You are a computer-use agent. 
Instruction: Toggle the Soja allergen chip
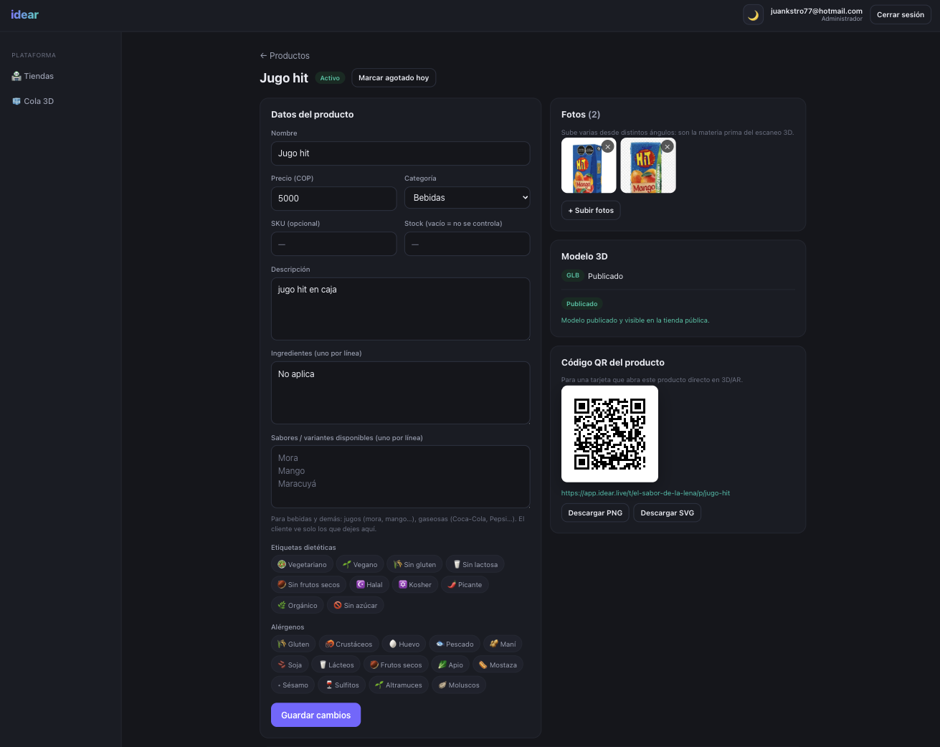point(290,665)
